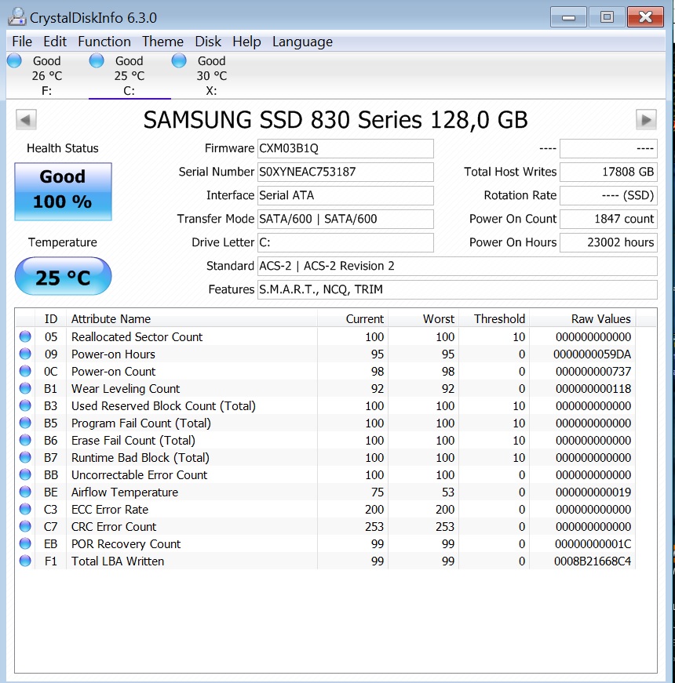
Task: Click the SAMSUNG SSD 830 Series title
Action: tap(336, 120)
